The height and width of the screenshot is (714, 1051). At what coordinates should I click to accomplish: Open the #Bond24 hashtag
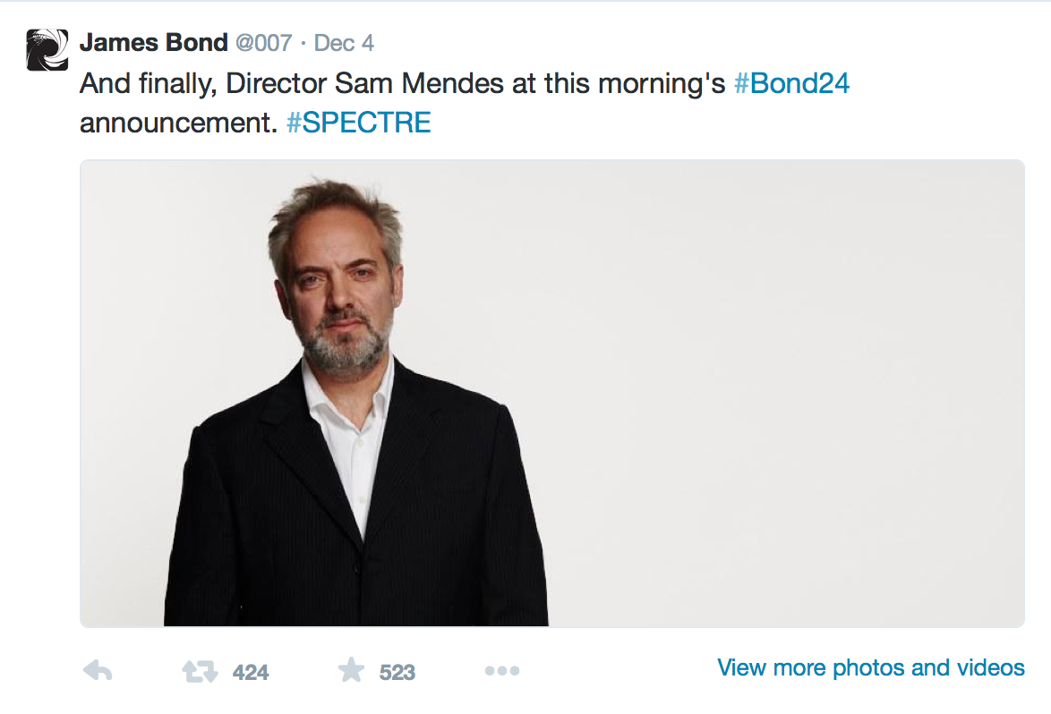click(x=790, y=83)
